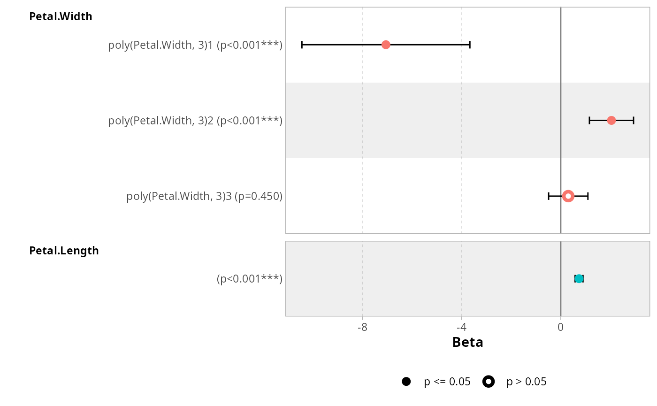Click the teal Petal.Length coefficient point
657x406 pixels.
point(579,279)
